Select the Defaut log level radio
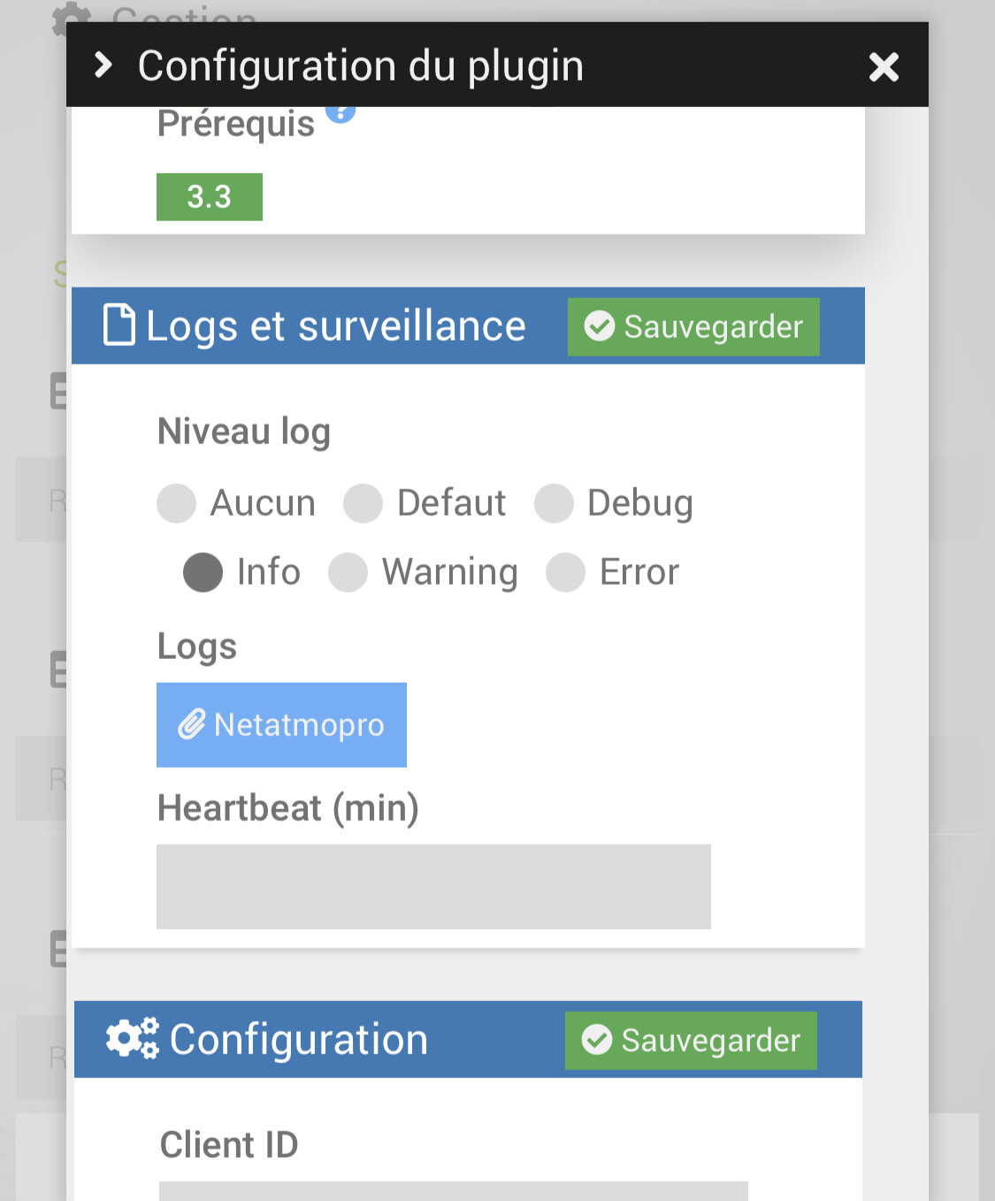 click(x=364, y=503)
